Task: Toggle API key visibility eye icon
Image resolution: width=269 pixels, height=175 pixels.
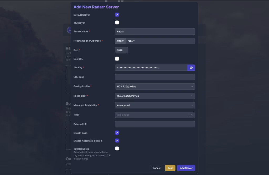Action: click(191, 68)
